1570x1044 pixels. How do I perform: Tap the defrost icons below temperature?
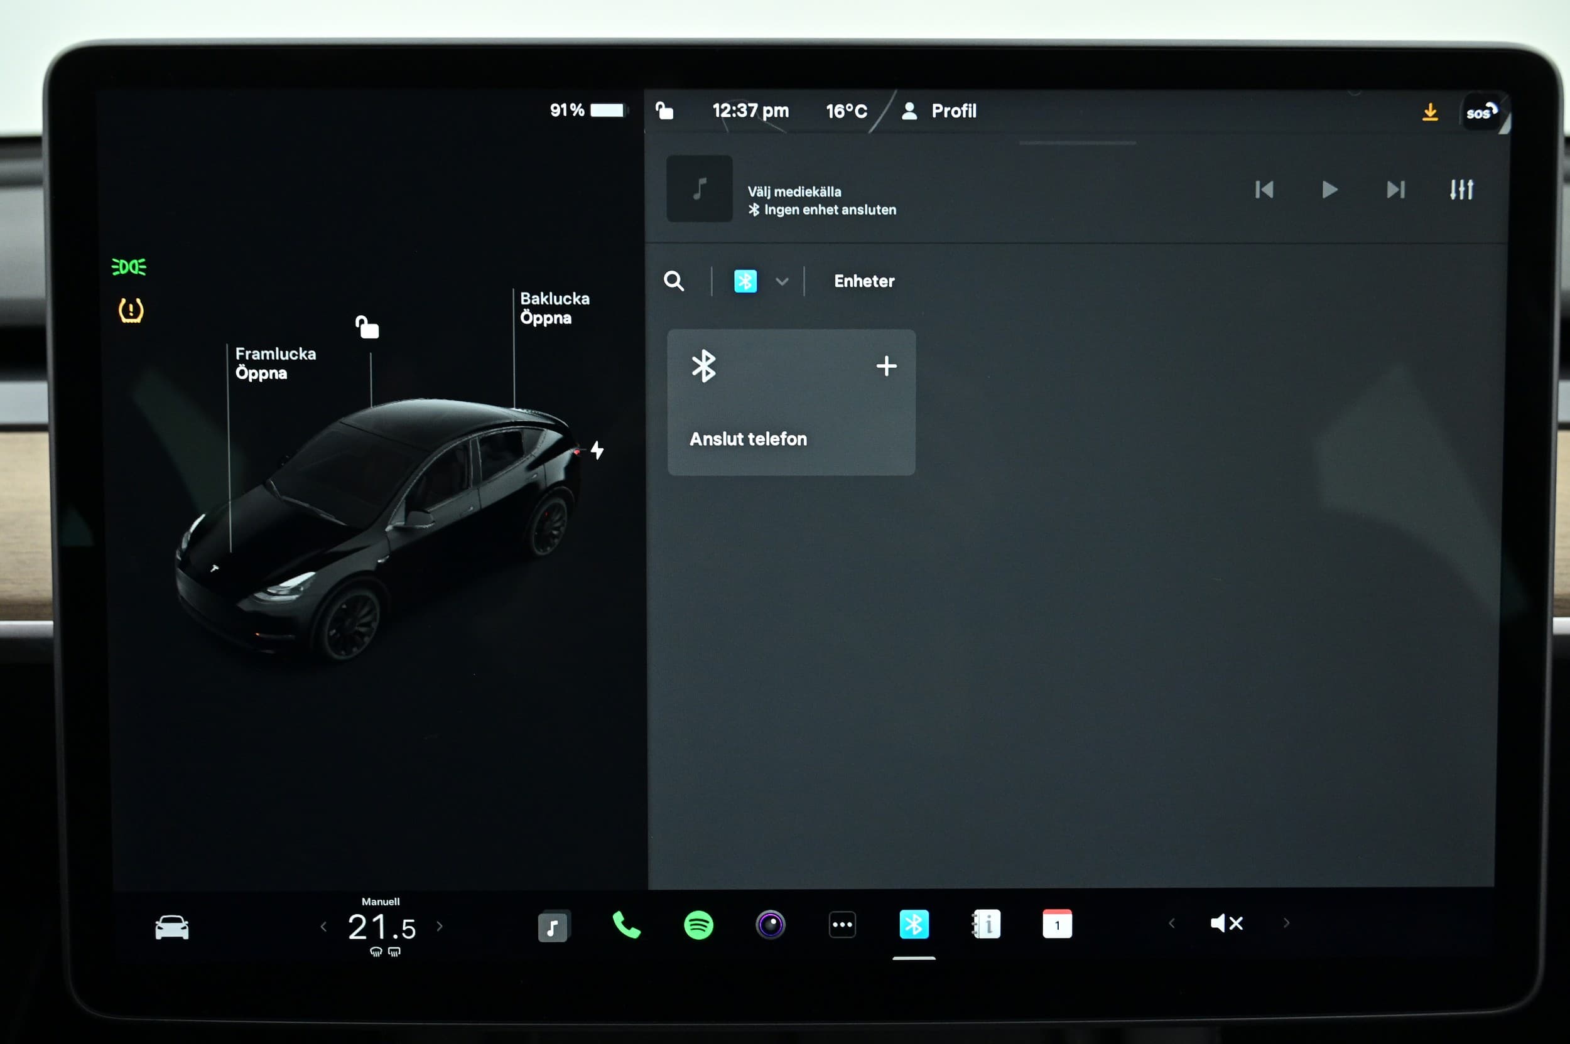point(385,952)
